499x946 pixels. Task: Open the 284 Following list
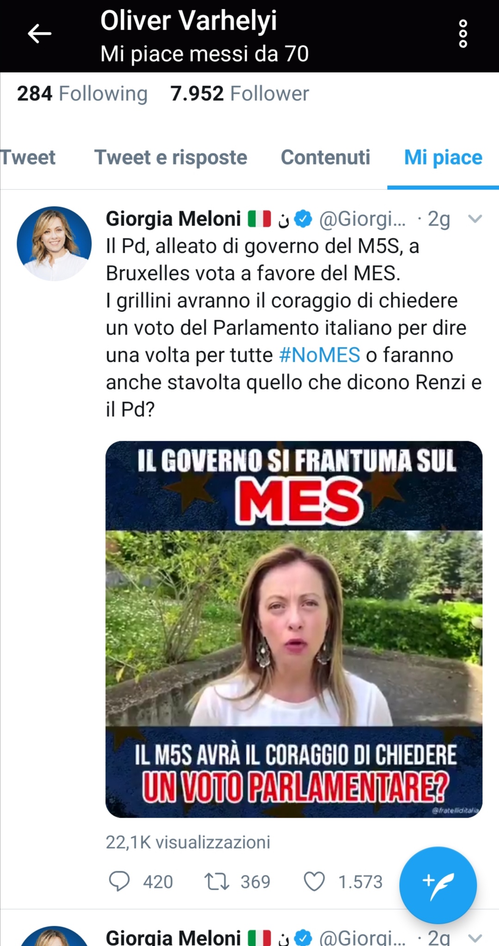[82, 93]
